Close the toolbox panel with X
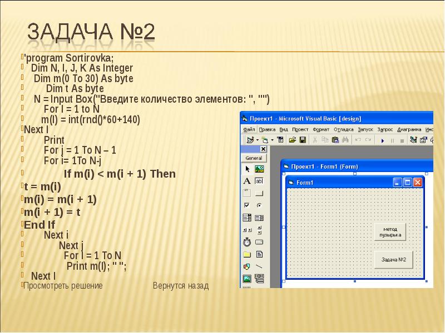Viewport: 445px width, 333px height. pyautogui.click(x=264, y=149)
